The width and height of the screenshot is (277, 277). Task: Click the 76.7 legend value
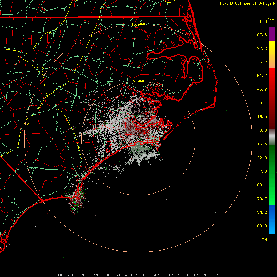[262, 62]
